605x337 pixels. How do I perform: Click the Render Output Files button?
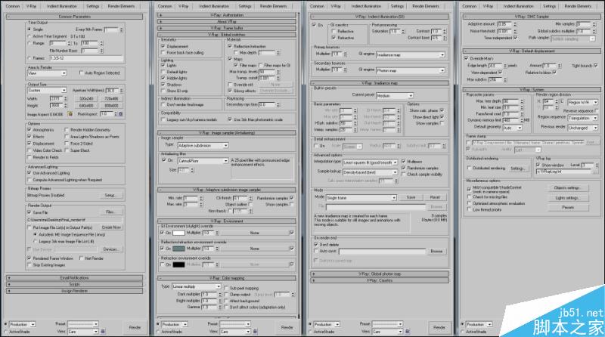(x=110, y=212)
